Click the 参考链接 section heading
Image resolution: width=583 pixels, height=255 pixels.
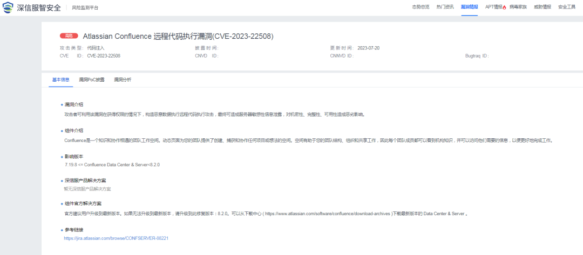pos(73,230)
